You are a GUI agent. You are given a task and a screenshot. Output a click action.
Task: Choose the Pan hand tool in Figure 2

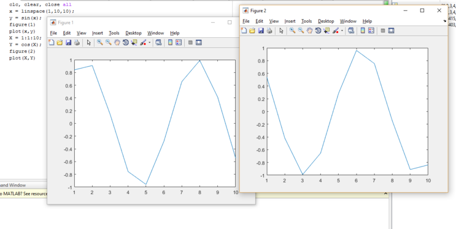(x=309, y=31)
